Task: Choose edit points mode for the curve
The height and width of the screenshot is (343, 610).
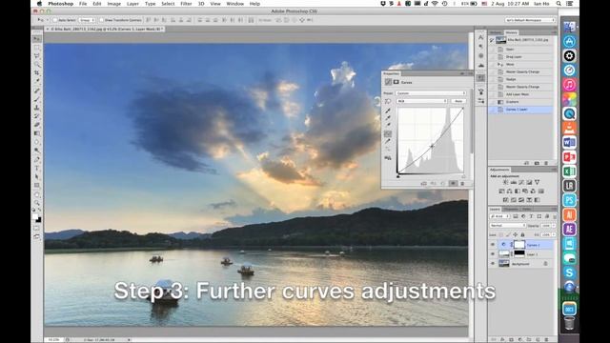Action: coord(388,134)
